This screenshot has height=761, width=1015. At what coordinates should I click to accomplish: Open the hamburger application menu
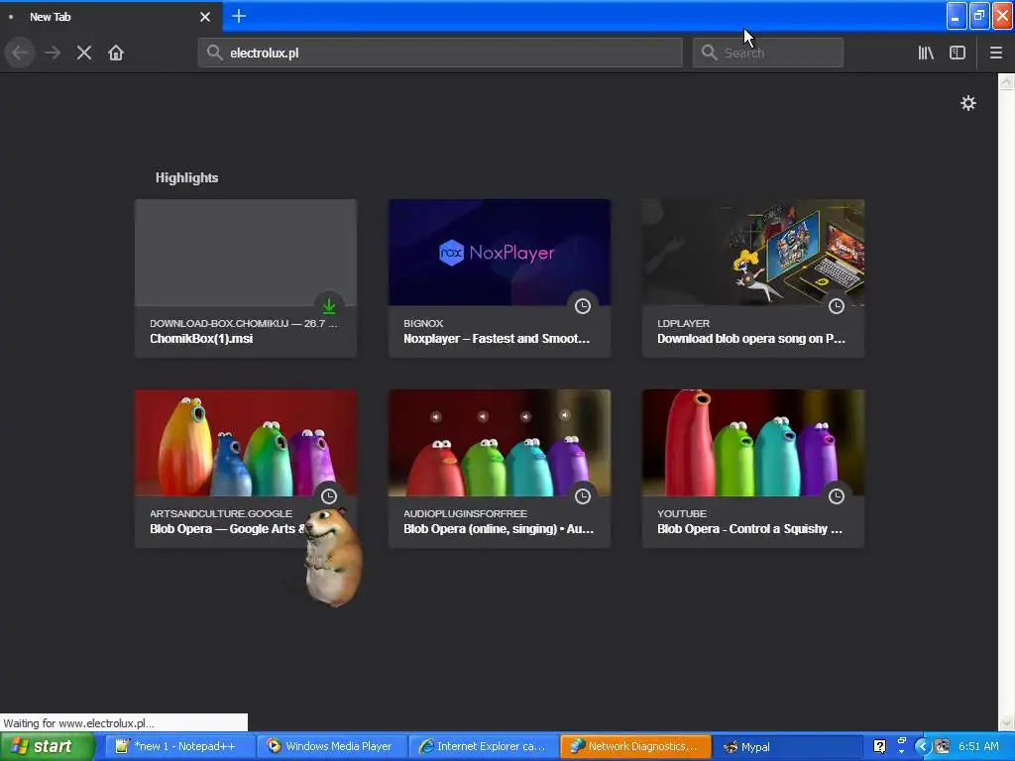[995, 53]
